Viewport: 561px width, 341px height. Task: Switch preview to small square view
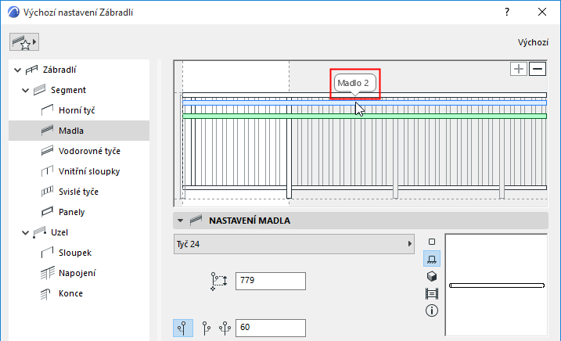point(432,242)
